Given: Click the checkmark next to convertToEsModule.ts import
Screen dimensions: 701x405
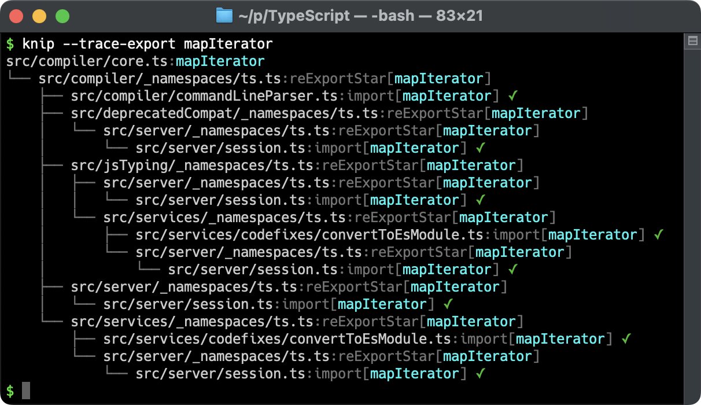Looking at the screenshot, I should (x=659, y=234).
